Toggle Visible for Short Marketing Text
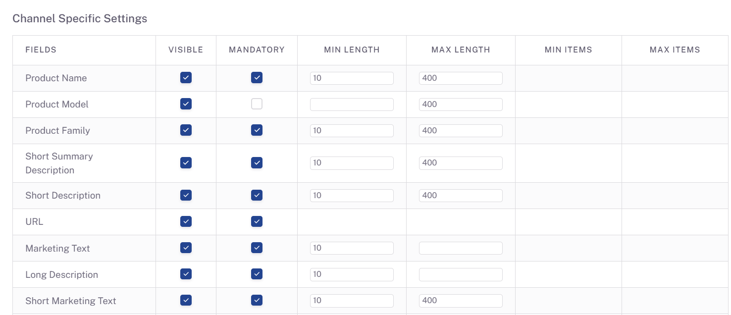Image resolution: width=731 pixels, height=315 pixels. pos(186,300)
